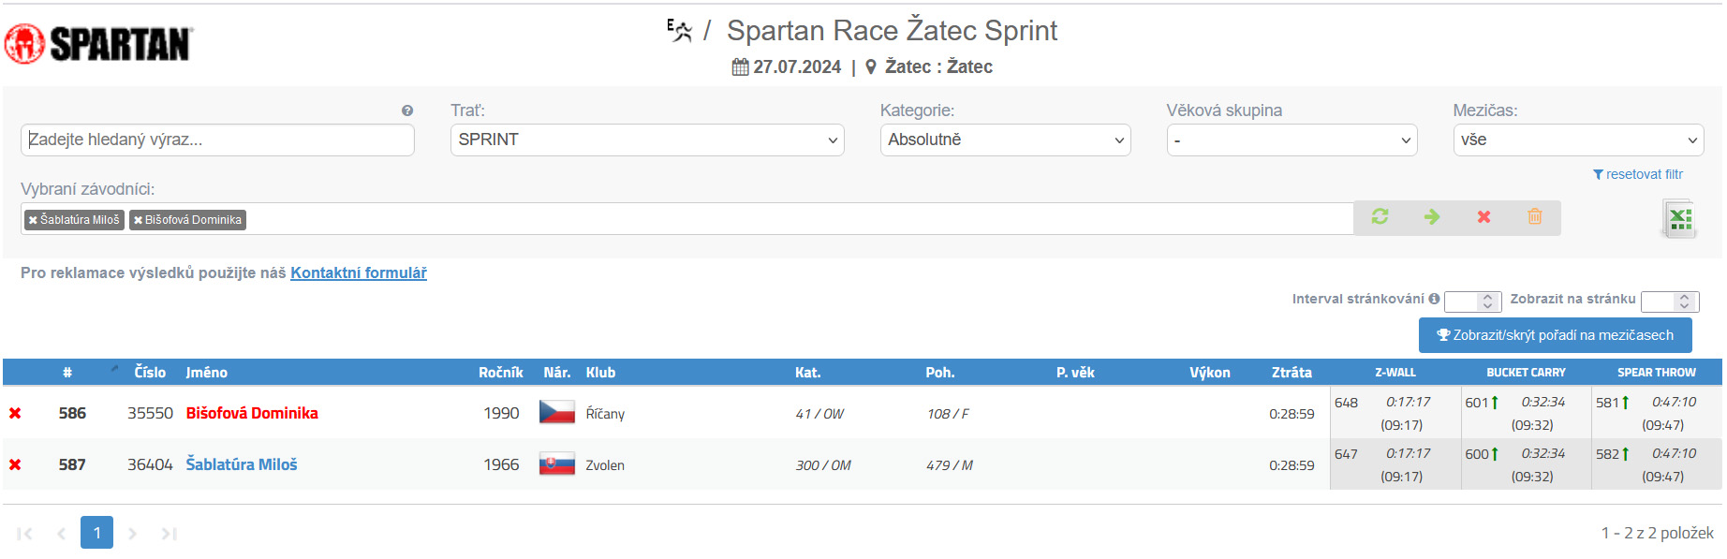Image resolution: width=1727 pixels, height=559 pixels.
Task: Remove Šablatúra Miloš row with red X
Action: tap(15, 464)
